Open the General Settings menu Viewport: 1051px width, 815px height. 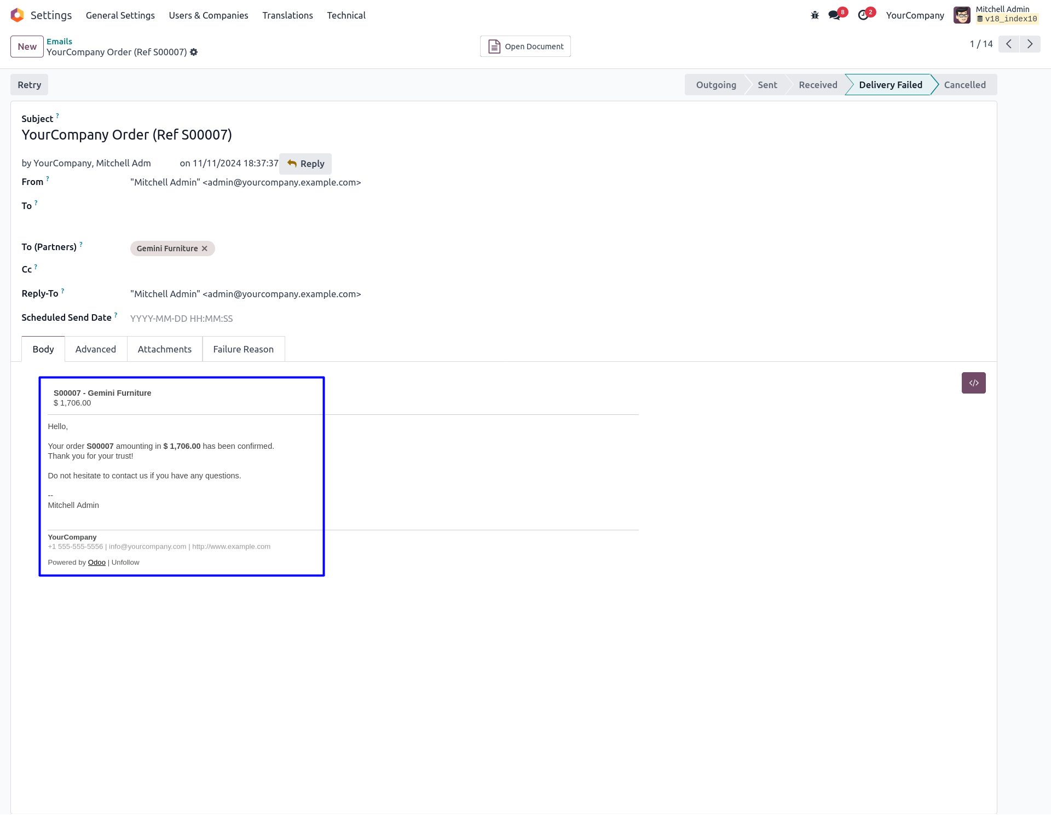tap(120, 15)
